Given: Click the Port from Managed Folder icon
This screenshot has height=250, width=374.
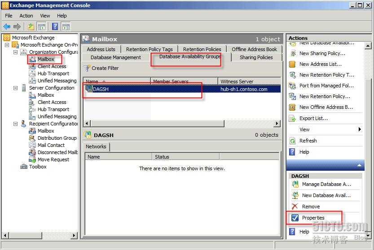Looking at the screenshot, I should tap(292, 86).
